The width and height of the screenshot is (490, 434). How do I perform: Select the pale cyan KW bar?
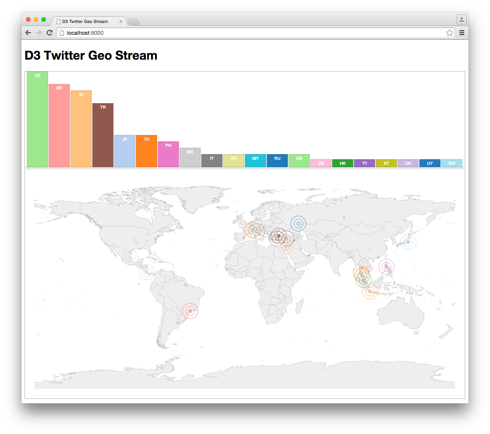[x=452, y=163]
